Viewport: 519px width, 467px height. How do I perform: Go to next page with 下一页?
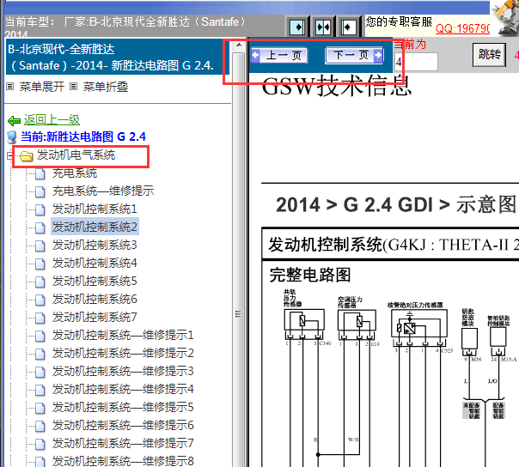click(355, 55)
